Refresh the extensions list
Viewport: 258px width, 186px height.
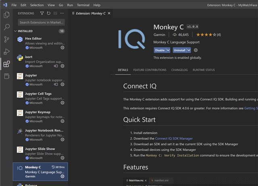tap(48, 13)
